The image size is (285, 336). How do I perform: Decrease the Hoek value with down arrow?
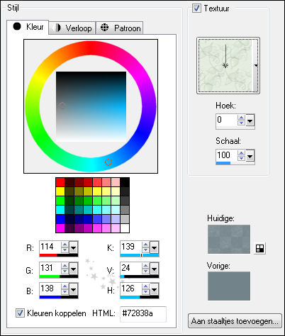click(241, 123)
